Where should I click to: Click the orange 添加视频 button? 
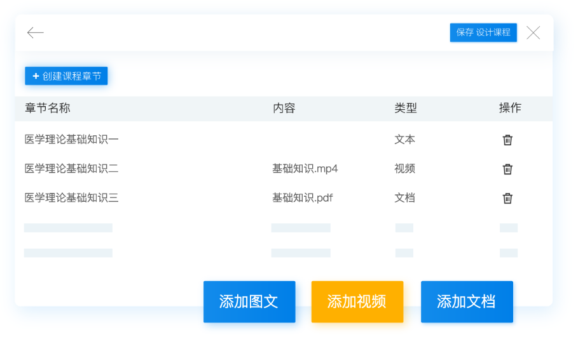pos(357,301)
